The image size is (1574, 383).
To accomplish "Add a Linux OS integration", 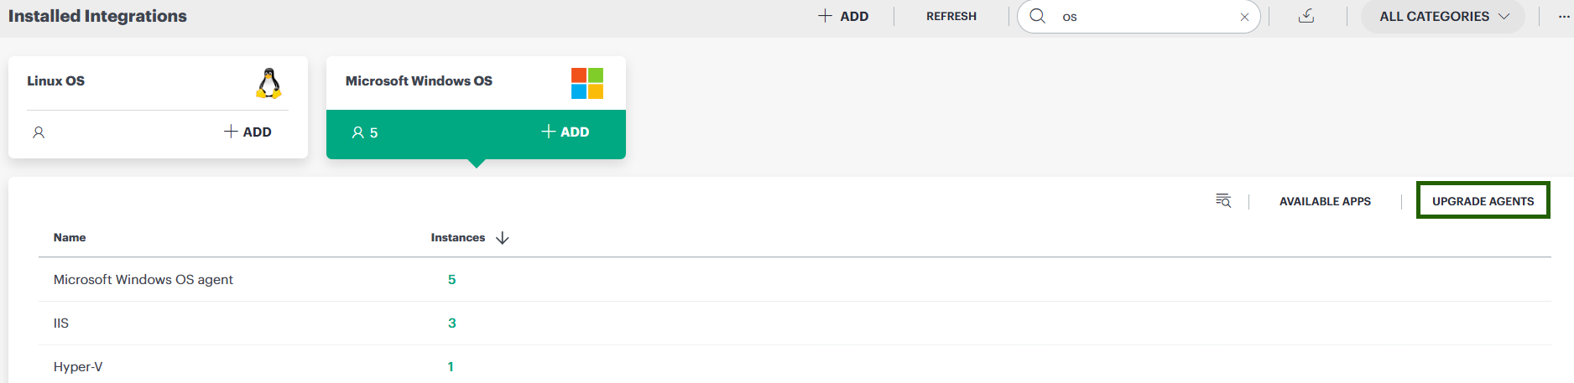I will [248, 132].
